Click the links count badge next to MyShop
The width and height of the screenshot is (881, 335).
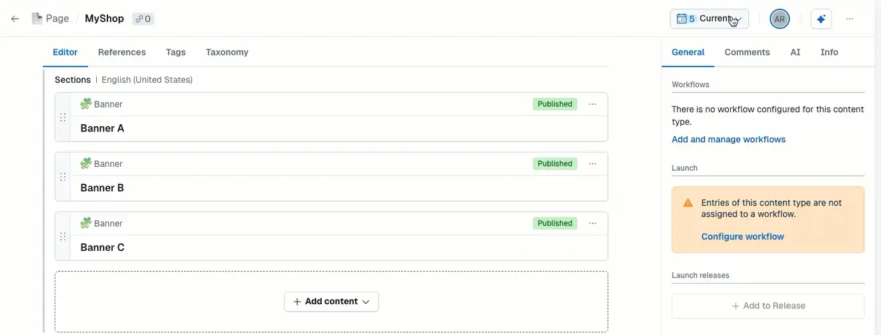click(x=143, y=19)
